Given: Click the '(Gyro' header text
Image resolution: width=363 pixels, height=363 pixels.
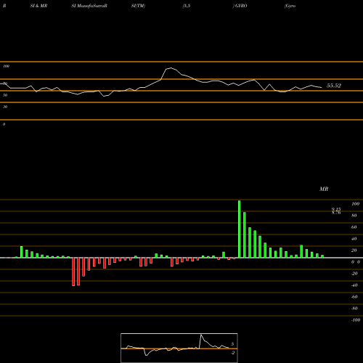Looking at the screenshot, I should tap(290, 6).
